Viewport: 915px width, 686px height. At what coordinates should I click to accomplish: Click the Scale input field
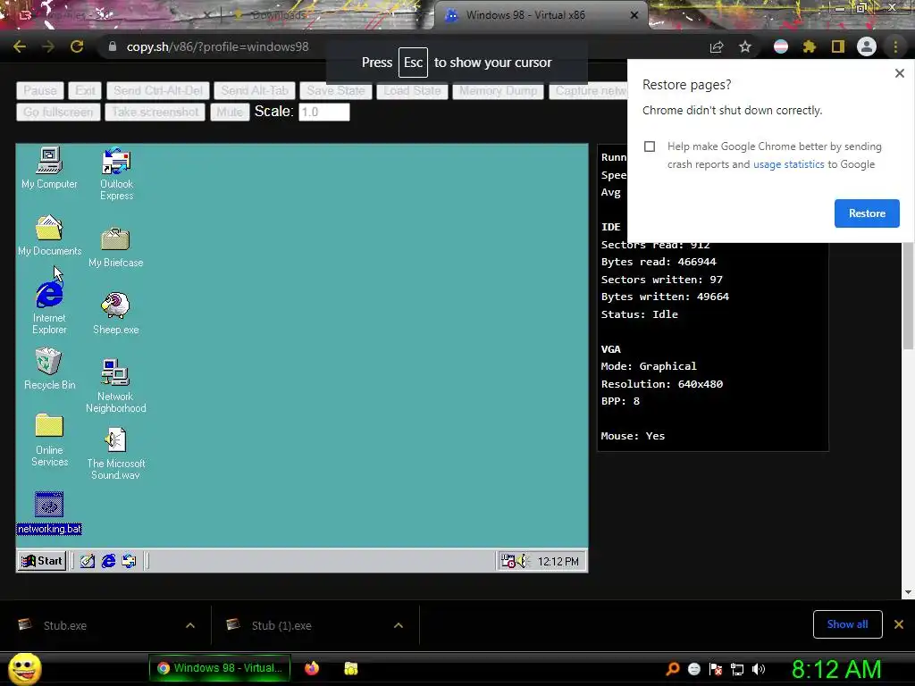[x=323, y=112]
